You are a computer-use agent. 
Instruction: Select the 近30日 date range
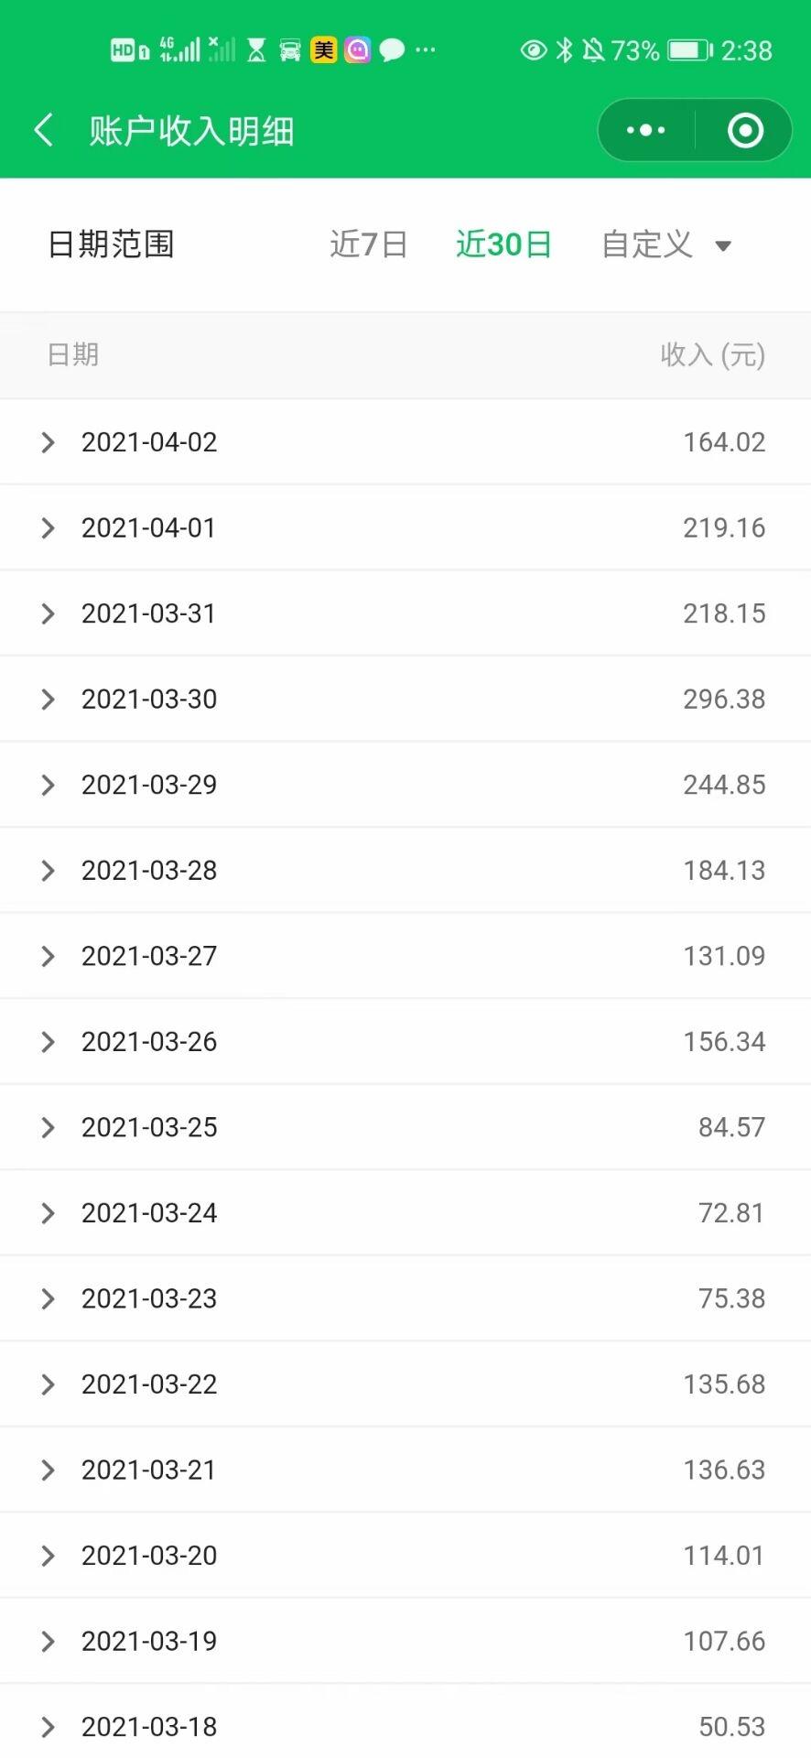(503, 244)
